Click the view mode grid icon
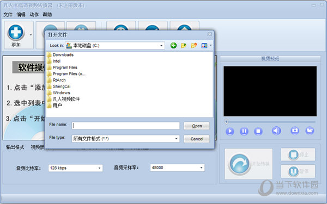The height and width of the screenshot is (204, 327). tap(204, 46)
